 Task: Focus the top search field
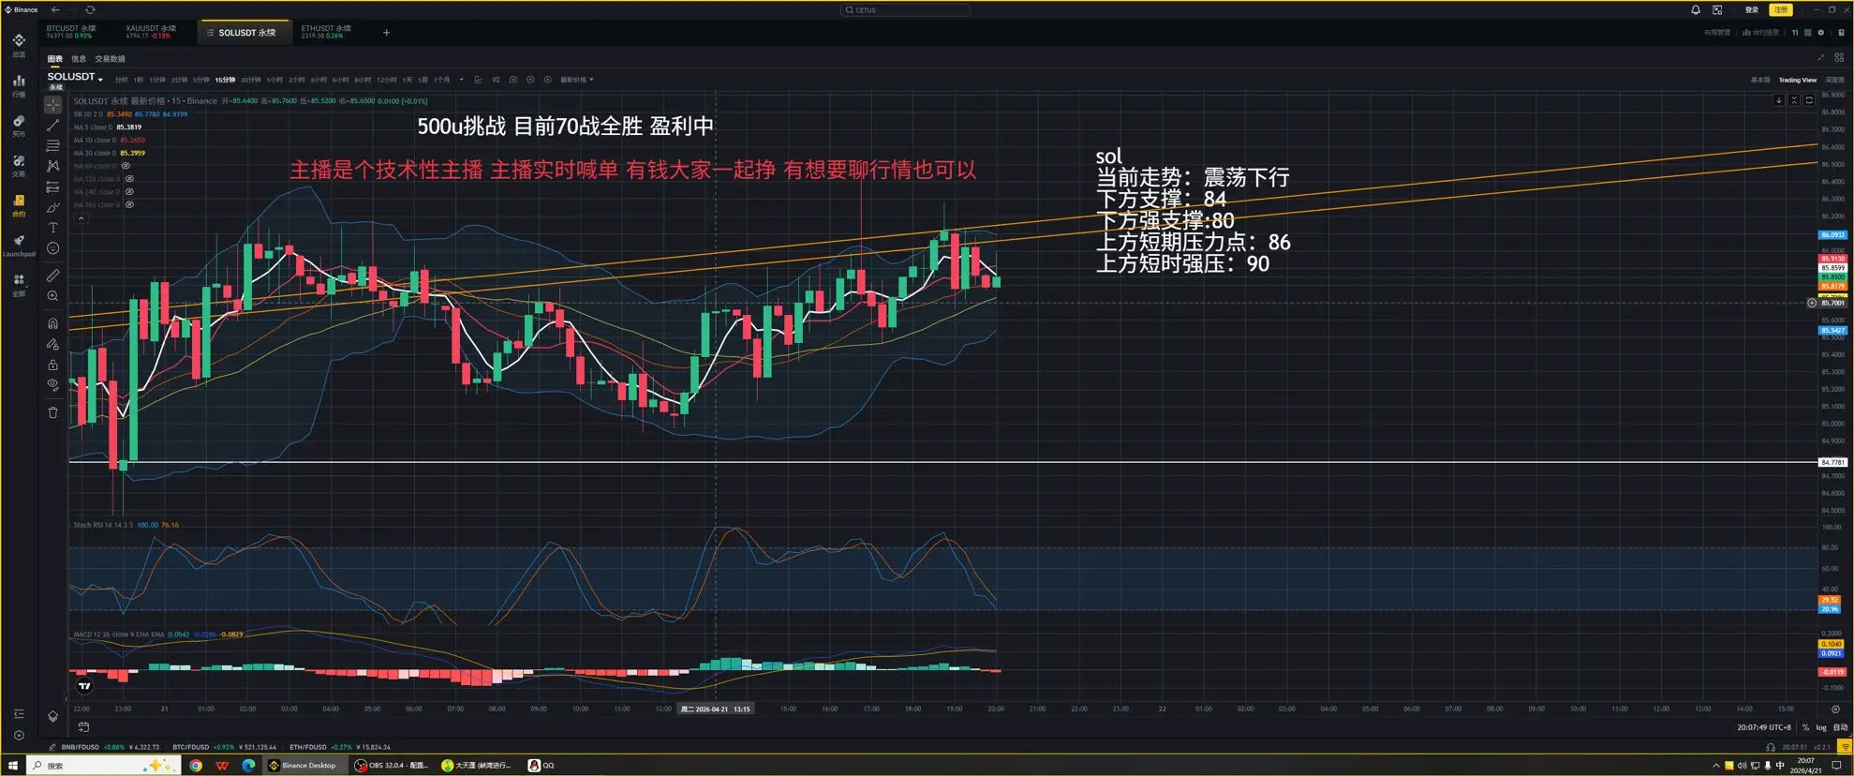tap(905, 10)
